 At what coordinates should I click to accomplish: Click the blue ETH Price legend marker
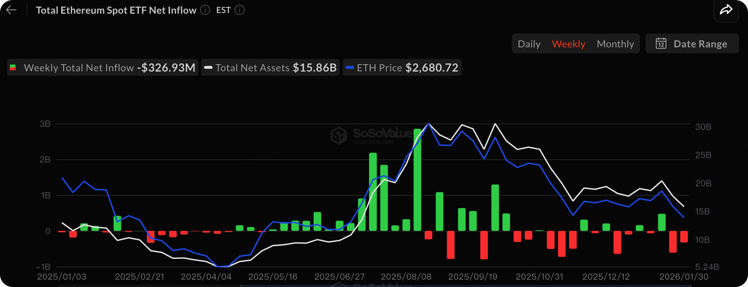tap(349, 68)
